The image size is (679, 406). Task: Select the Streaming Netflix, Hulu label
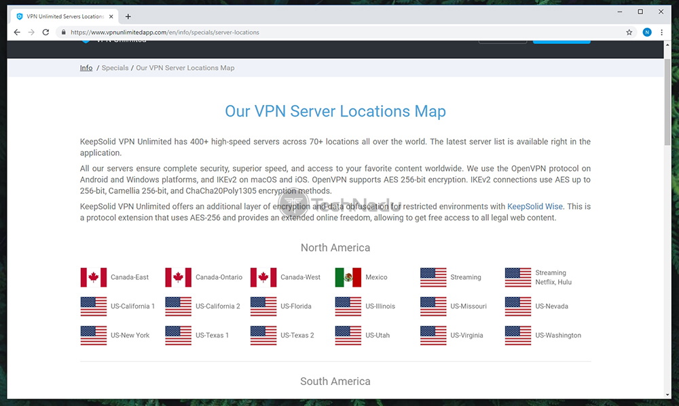(x=553, y=277)
